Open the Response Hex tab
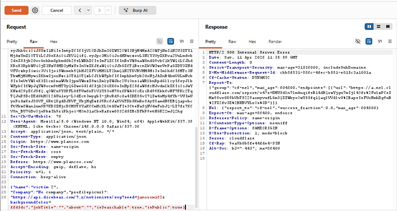397x211 pixels. 252,42
